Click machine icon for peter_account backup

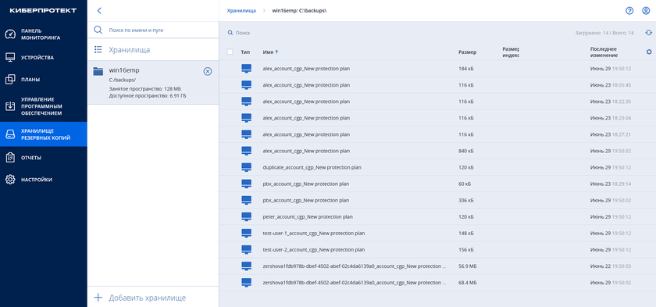247,216
